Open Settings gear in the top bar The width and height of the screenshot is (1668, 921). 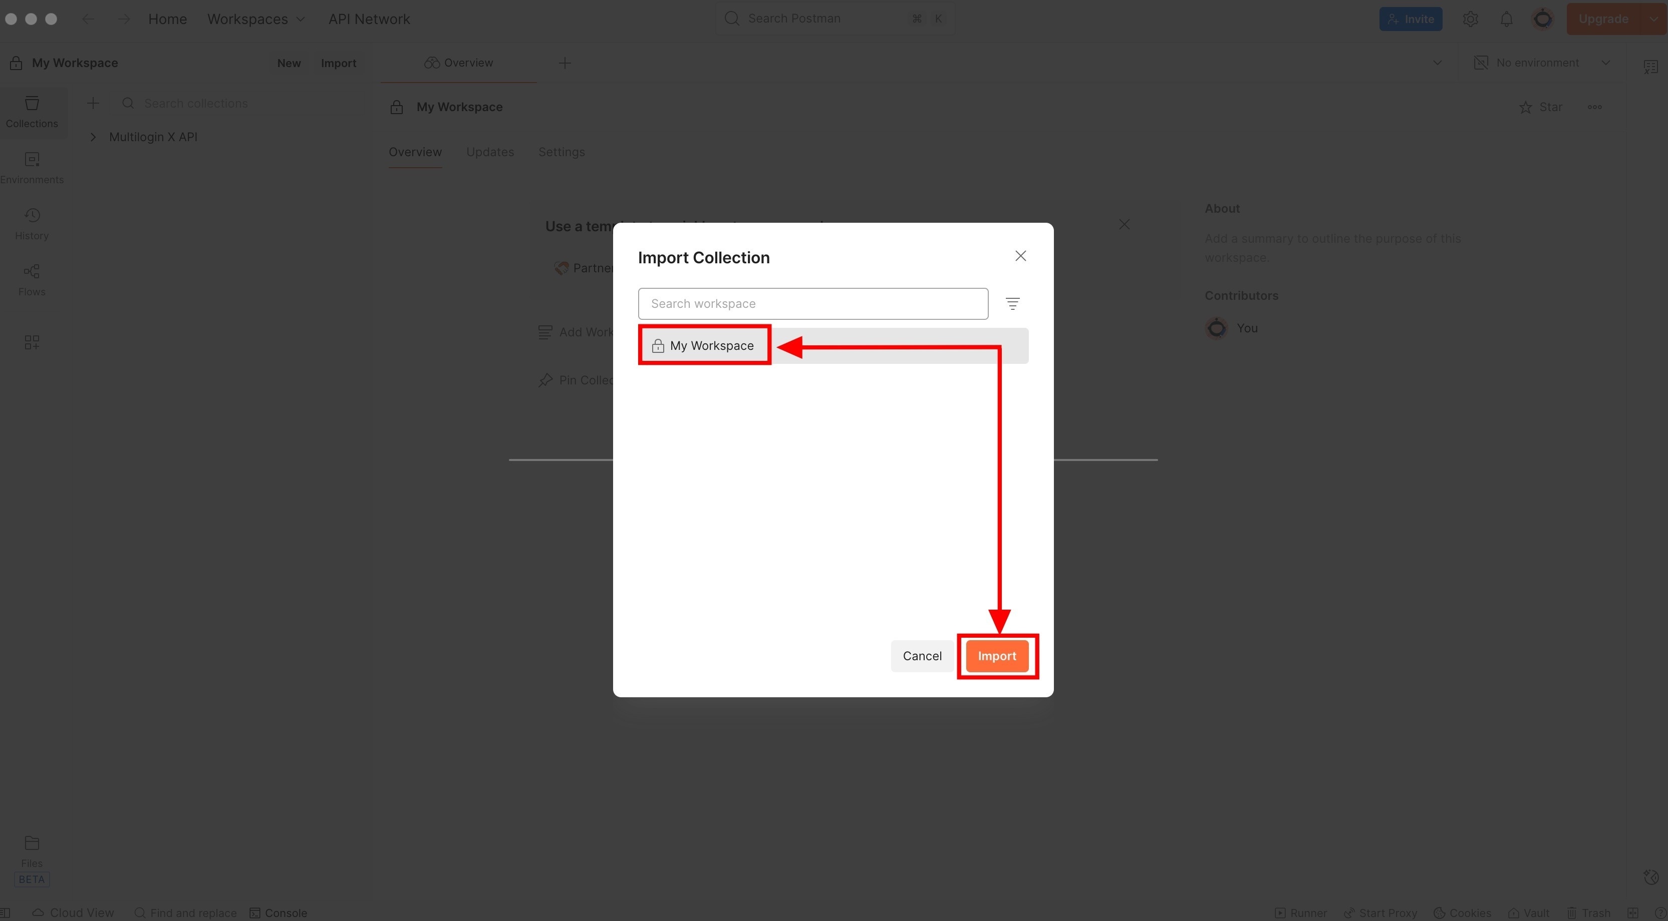(x=1471, y=18)
